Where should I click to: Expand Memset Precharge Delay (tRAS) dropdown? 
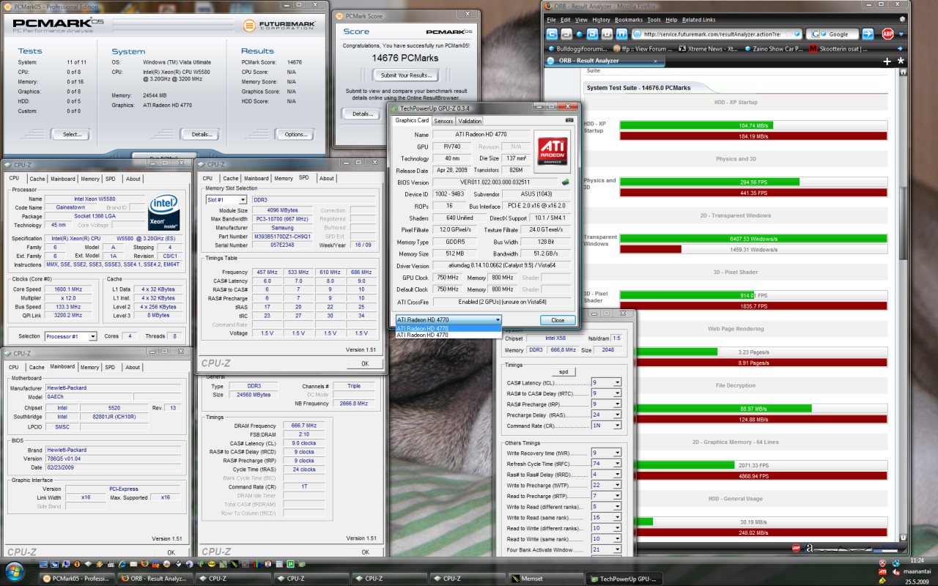tap(617, 415)
